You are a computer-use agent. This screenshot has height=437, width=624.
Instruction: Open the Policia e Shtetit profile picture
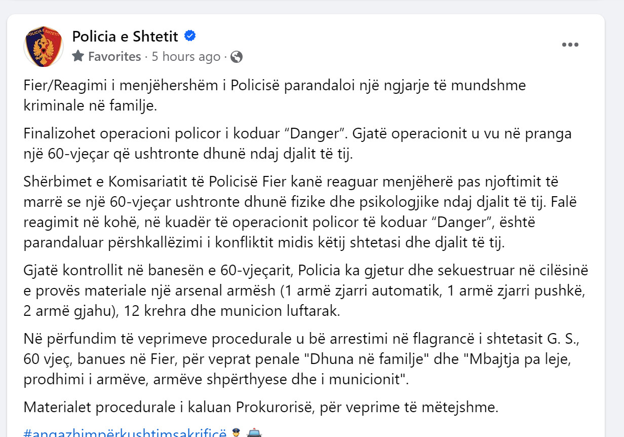[x=44, y=46]
